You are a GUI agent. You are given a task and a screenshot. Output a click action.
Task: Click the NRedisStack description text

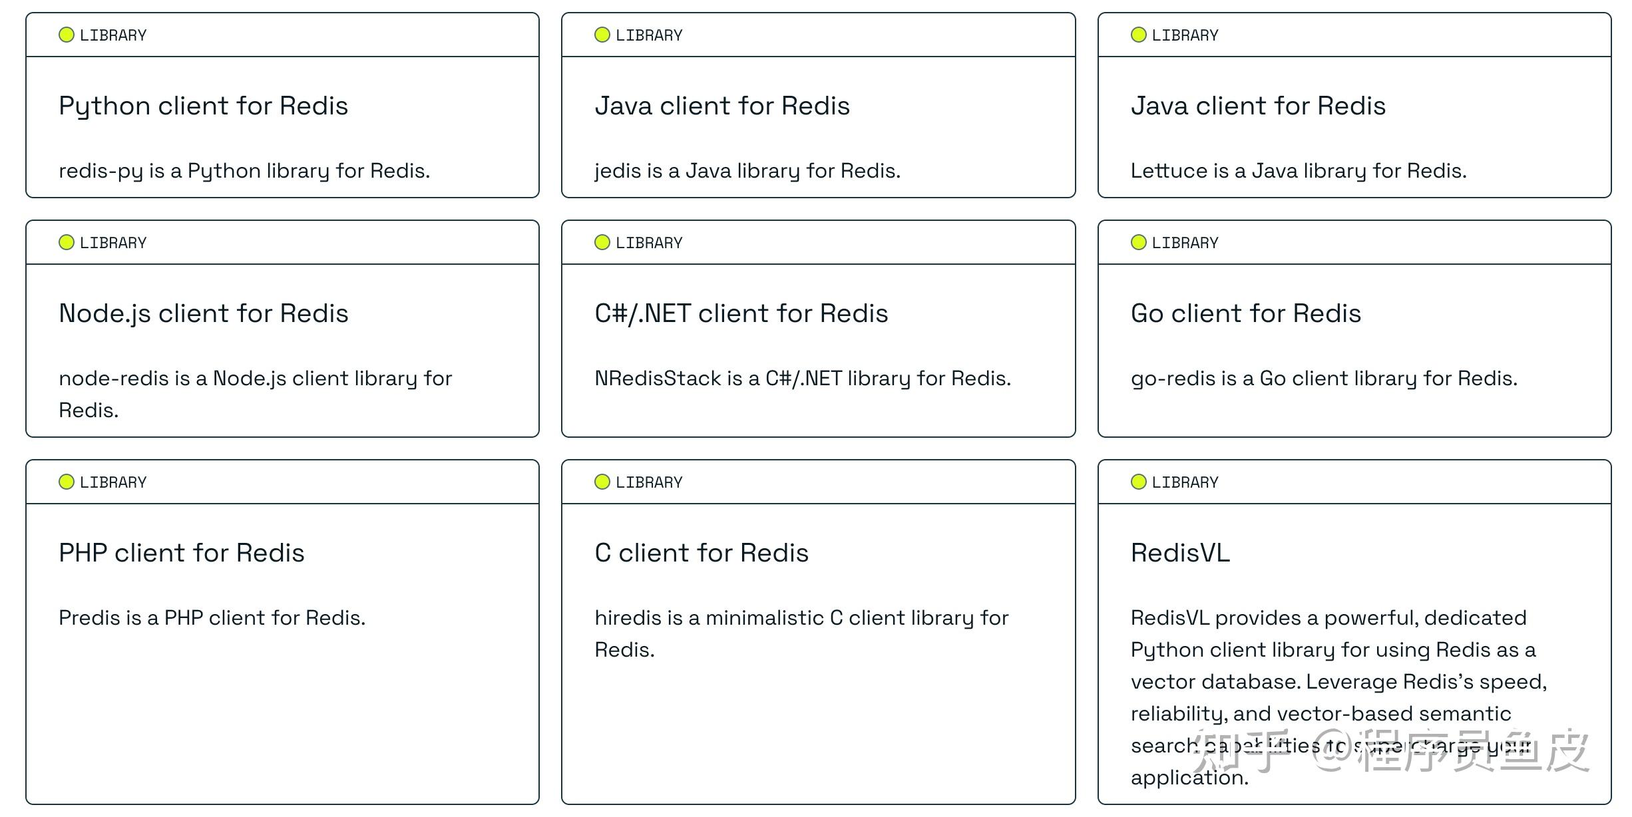[x=803, y=379]
